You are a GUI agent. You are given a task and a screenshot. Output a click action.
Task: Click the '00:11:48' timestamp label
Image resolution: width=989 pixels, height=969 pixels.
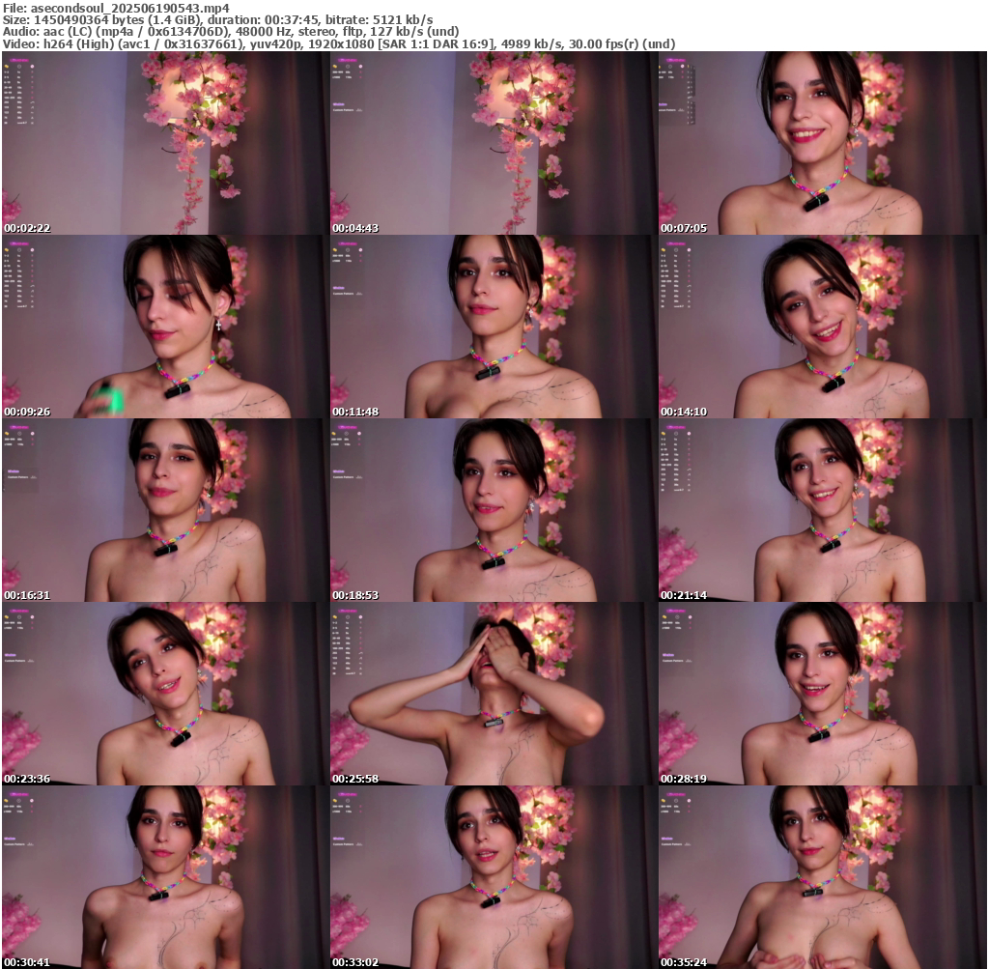click(355, 412)
